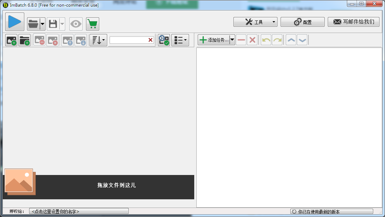Click the 添加任务 add task button
The image size is (385, 217).
[x=214, y=40]
